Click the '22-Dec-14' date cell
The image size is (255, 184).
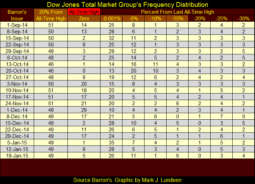(x=17, y=130)
